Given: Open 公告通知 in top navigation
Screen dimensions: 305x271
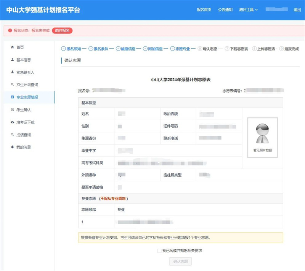Looking at the screenshot, I should click(x=225, y=10).
